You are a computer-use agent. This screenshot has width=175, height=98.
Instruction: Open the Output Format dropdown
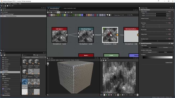[x=157, y=20]
